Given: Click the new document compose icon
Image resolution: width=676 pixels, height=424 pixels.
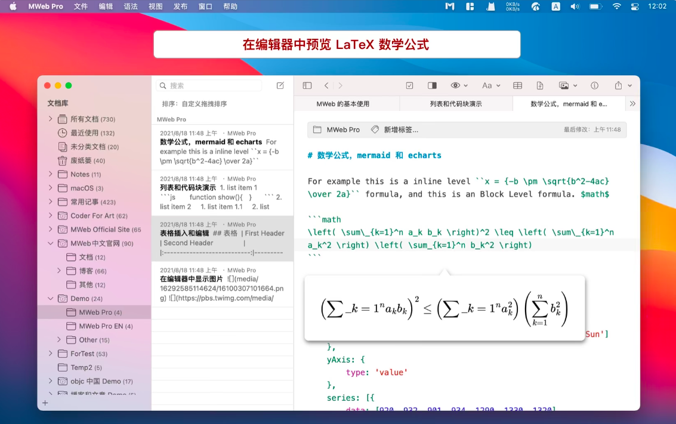Looking at the screenshot, I should [x=280, y=85].
